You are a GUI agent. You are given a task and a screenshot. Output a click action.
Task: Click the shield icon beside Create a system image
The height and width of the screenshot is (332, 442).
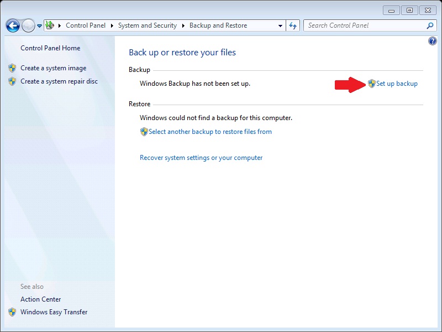pyautogui.click(x=12, y=68)
